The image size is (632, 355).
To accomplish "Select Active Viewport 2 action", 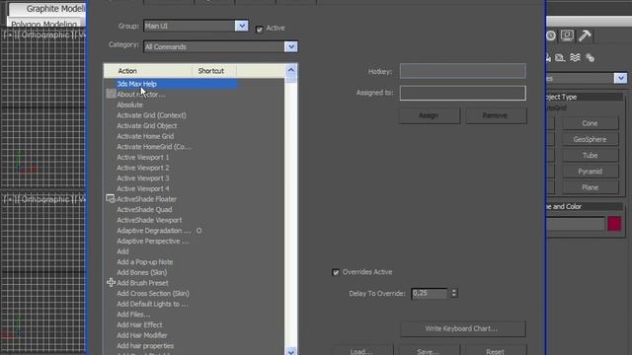I will point(143,168).
